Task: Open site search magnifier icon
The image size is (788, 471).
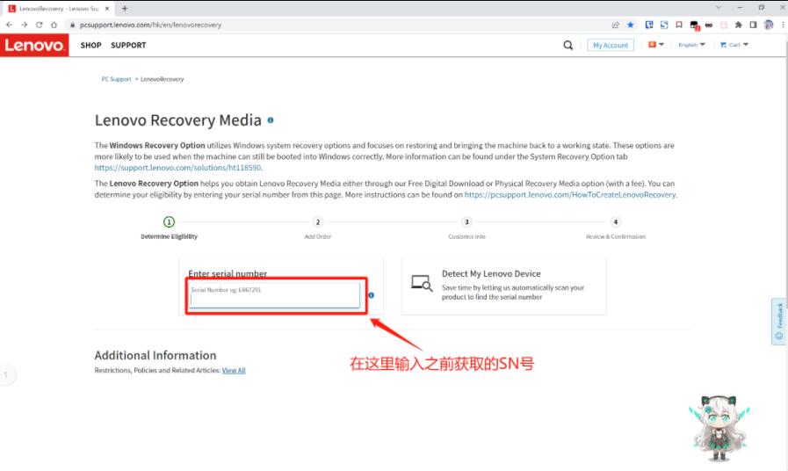Action: coord(568,45)
